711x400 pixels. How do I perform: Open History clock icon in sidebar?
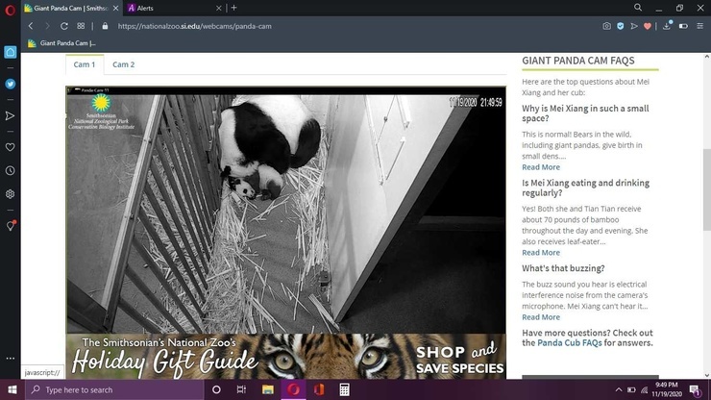pos(10,171)
